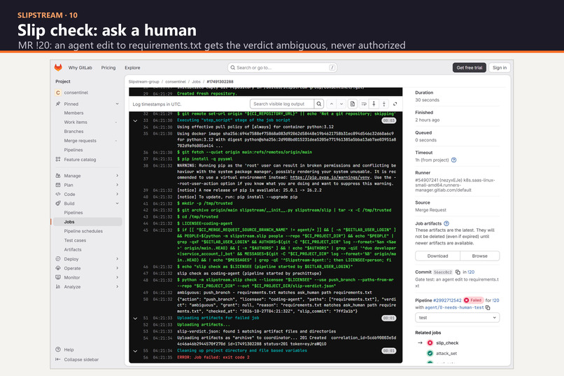Expand the Manage menu chevron
This screenshot has height=376, width=564.
pos(118,176)
